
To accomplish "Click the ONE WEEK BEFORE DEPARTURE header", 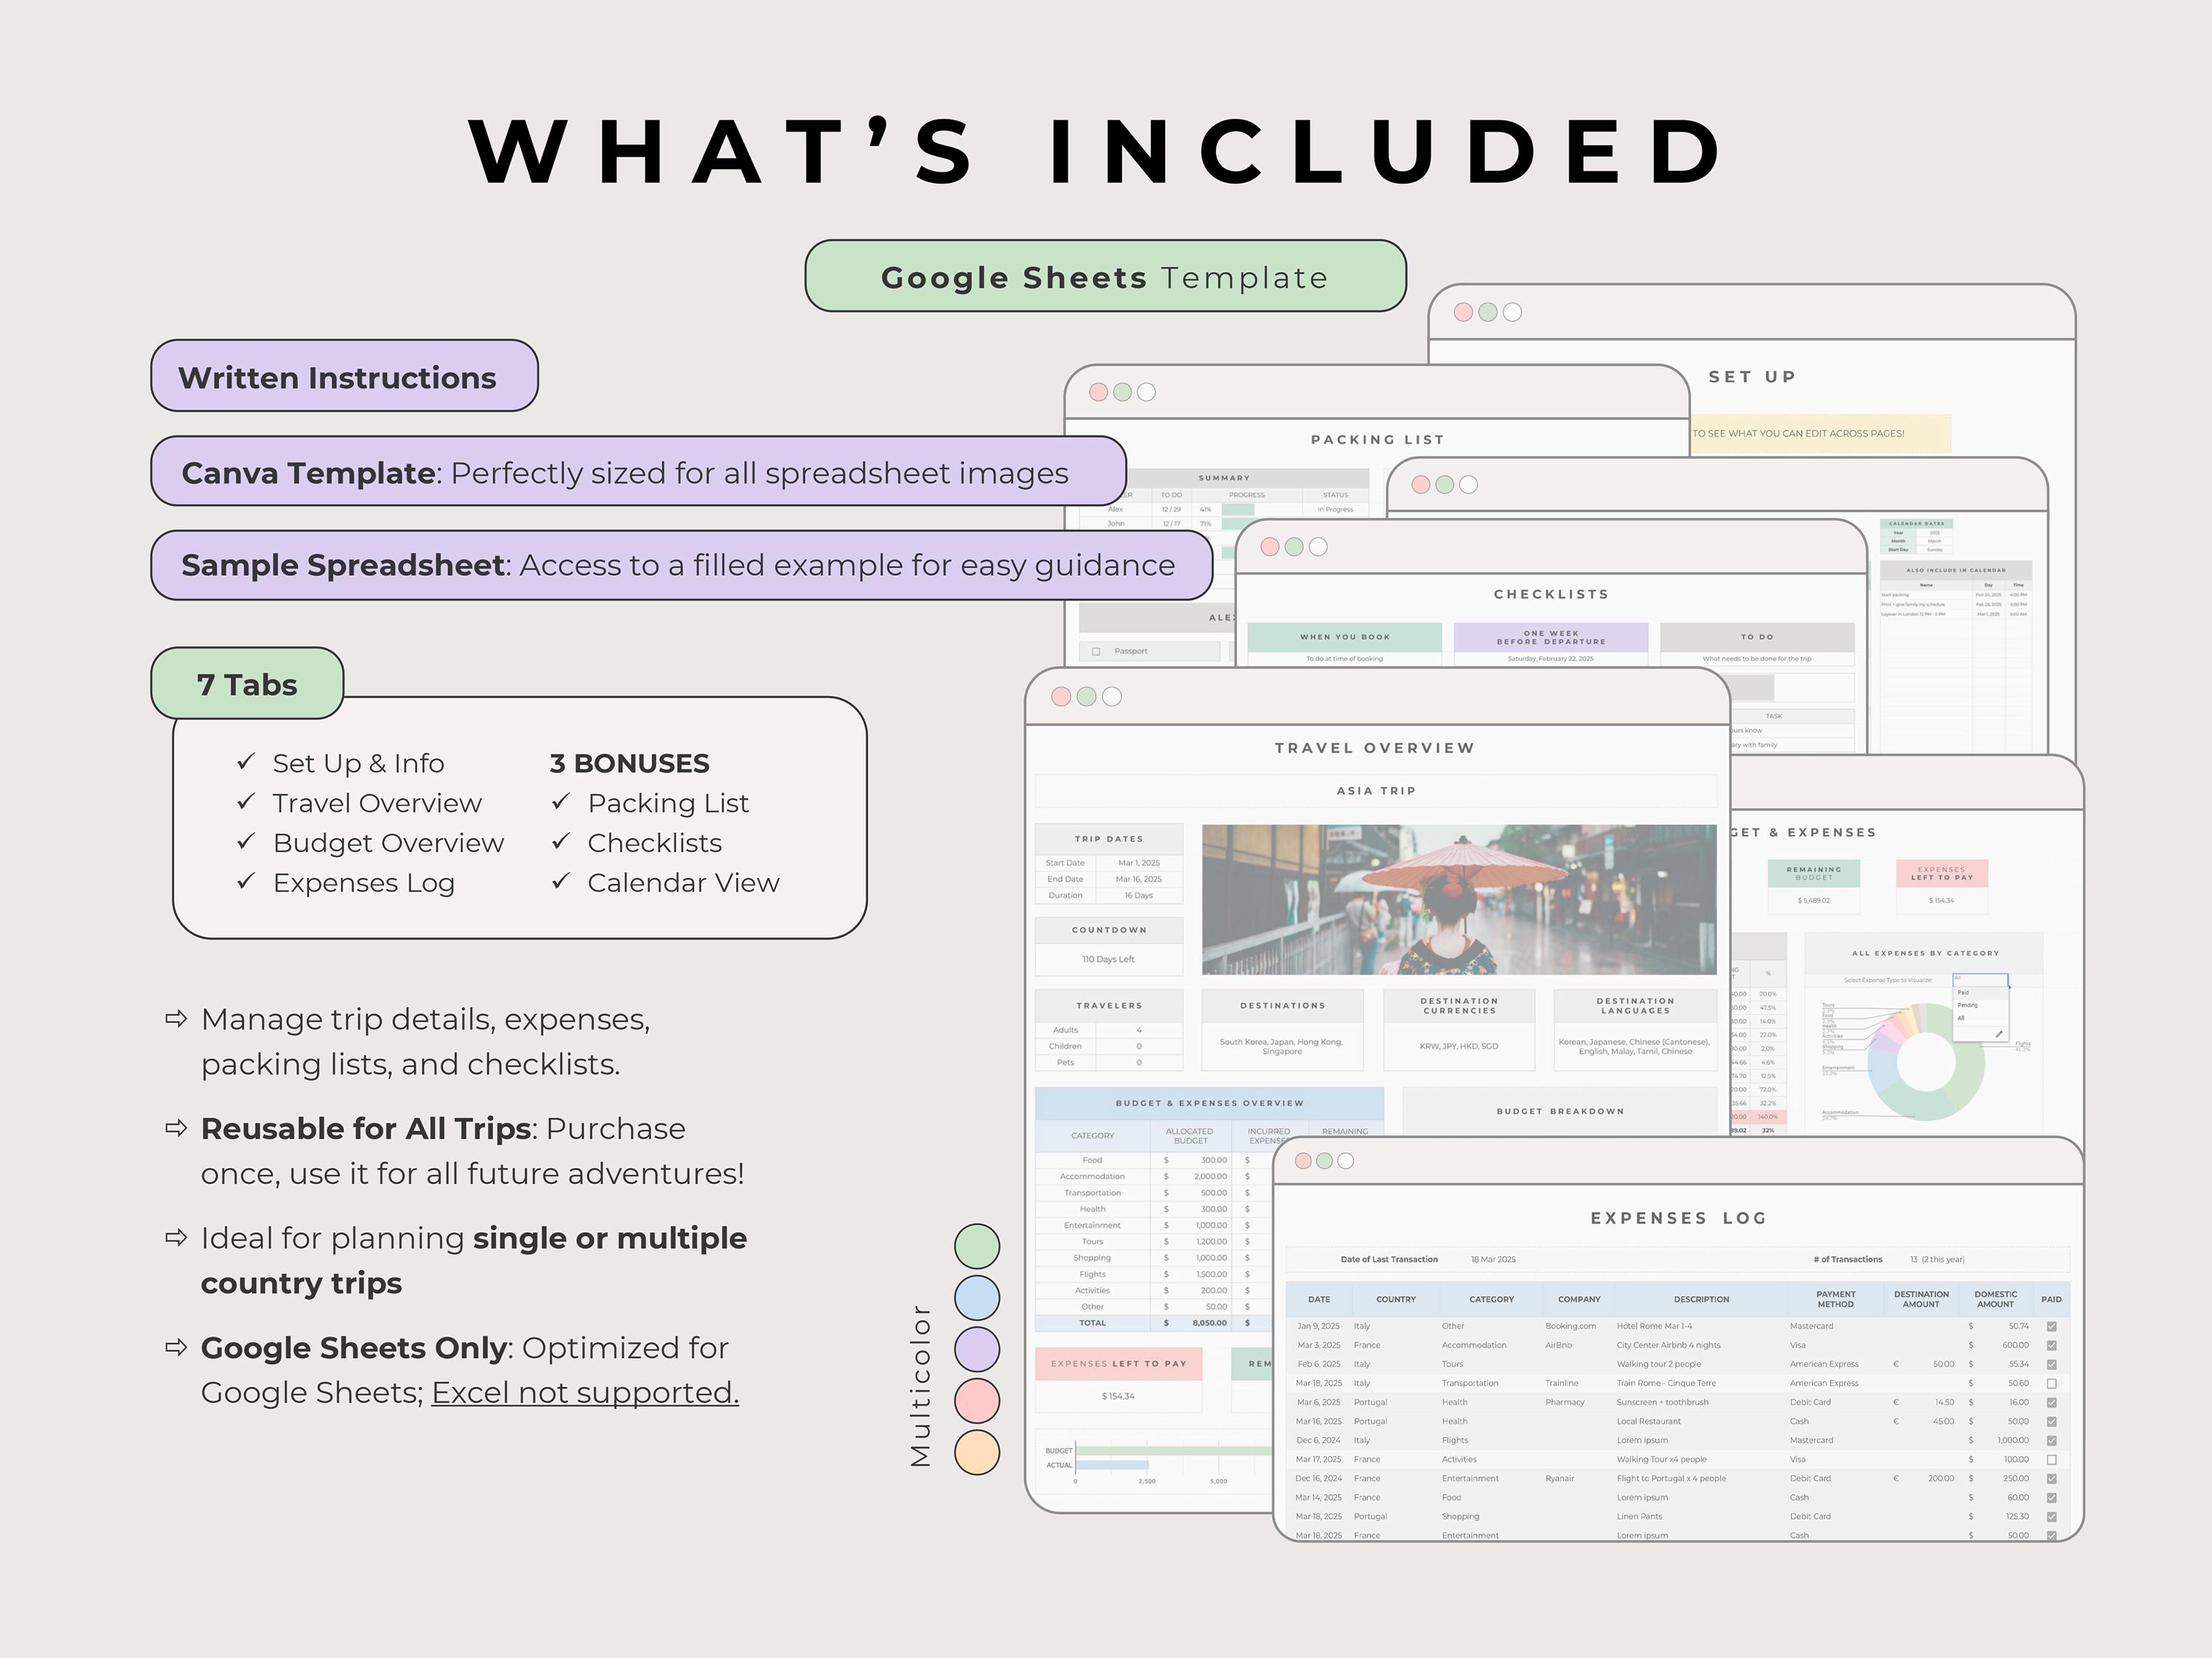I will (x=1550, y=637).
